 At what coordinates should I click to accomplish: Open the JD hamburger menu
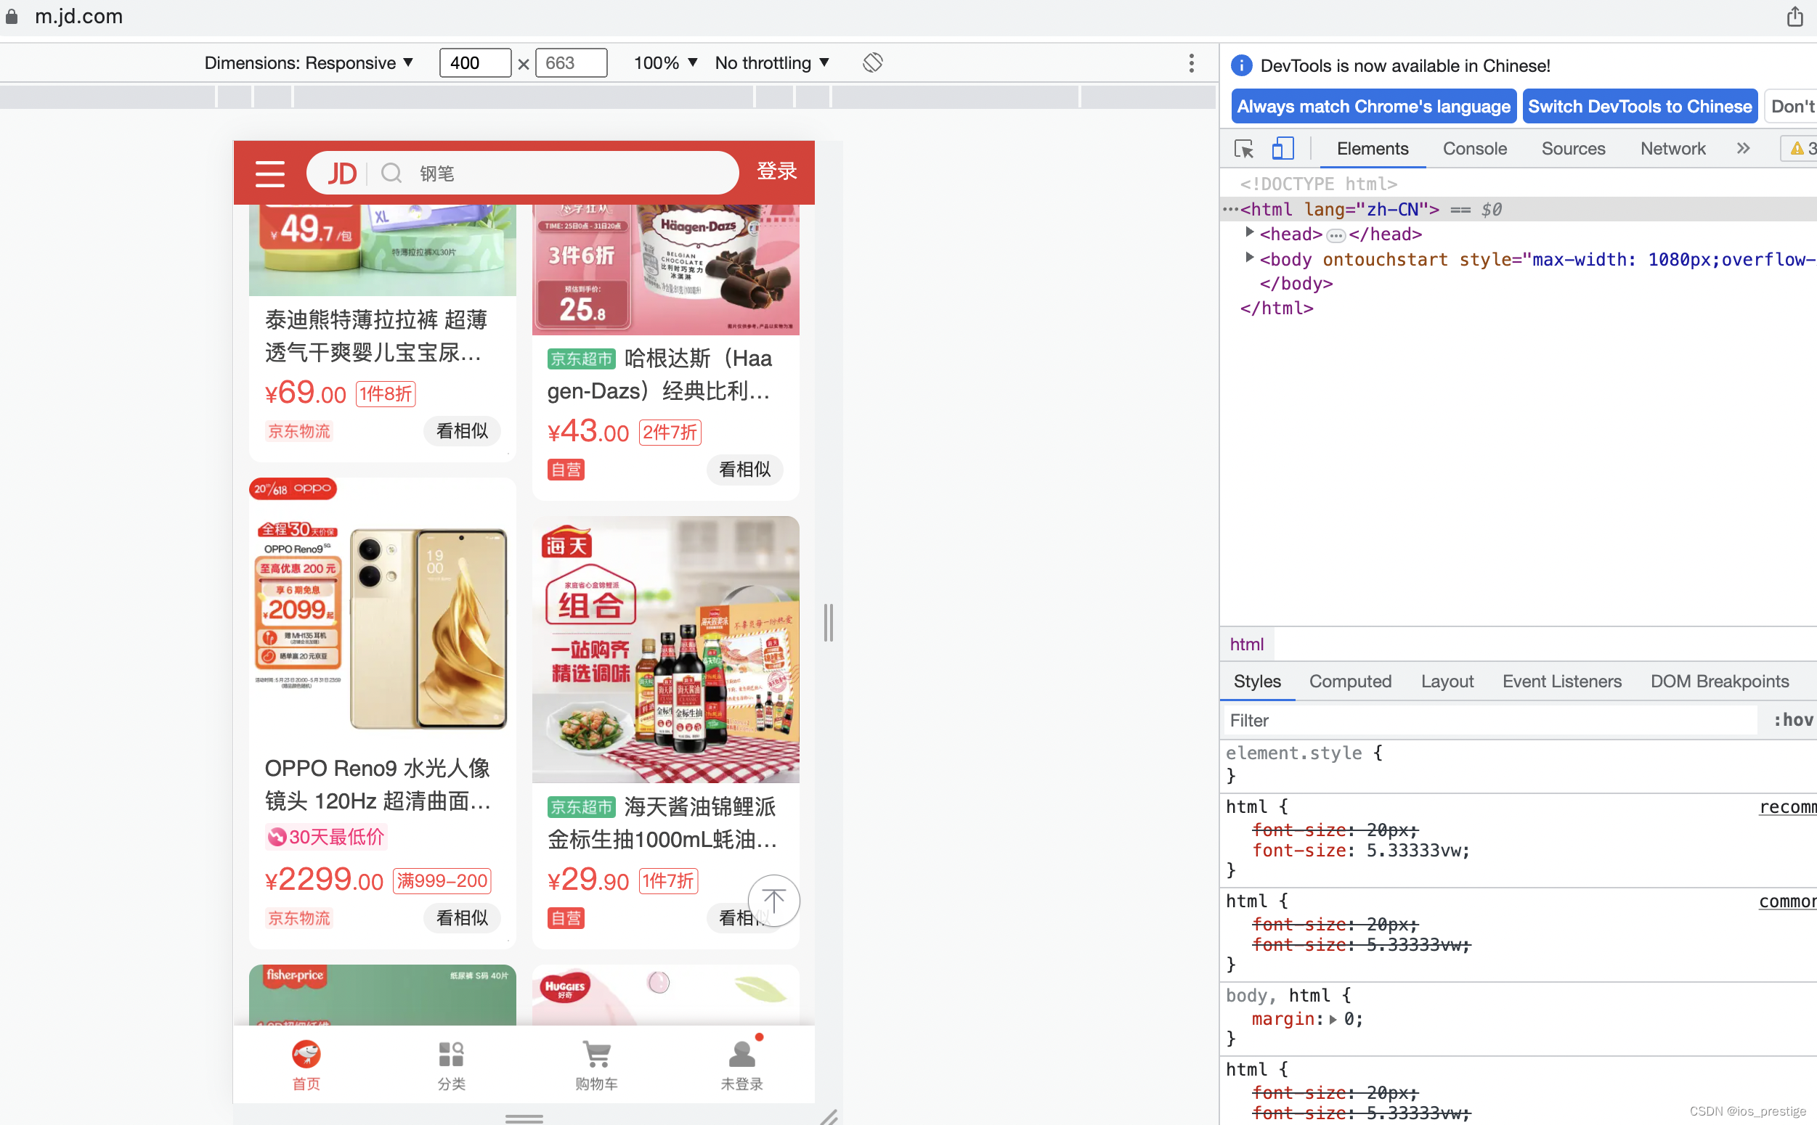pos(269,173)
